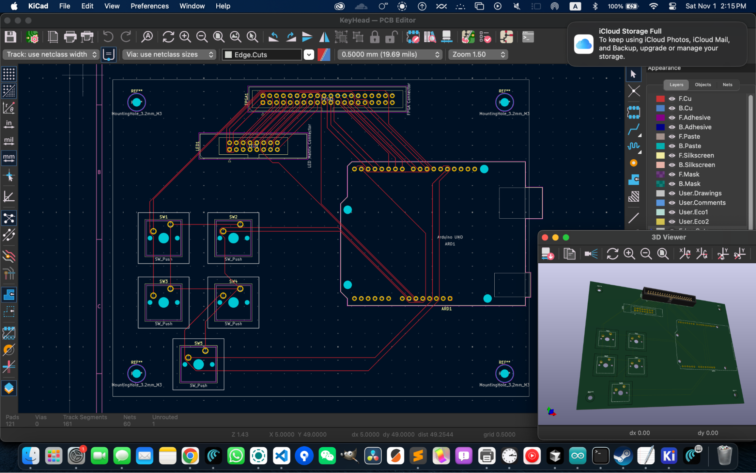Toggle millimeters units button

coord(9,157)
